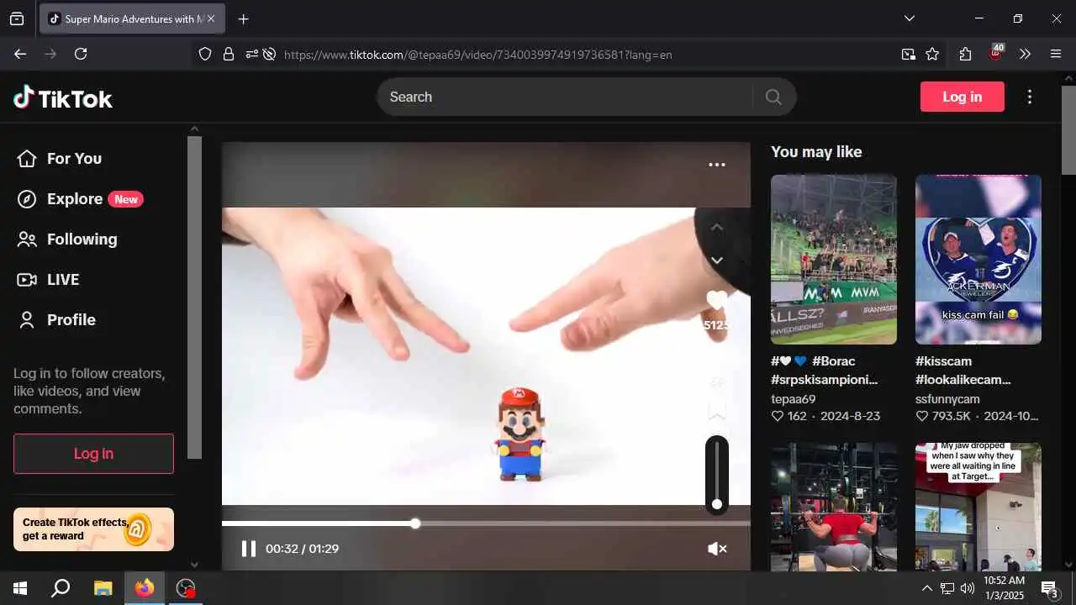Open Windows taskbar search
This screenshot has height=605, width=1076.
point(61,588)
